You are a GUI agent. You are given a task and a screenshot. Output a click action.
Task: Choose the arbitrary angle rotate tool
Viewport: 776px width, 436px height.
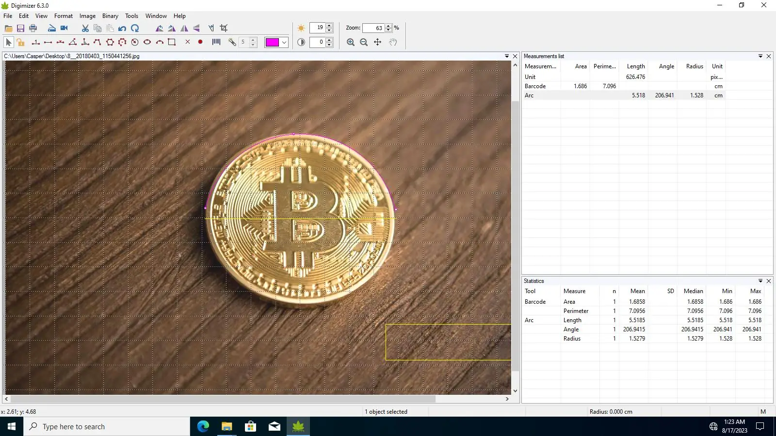click(211, 28)
